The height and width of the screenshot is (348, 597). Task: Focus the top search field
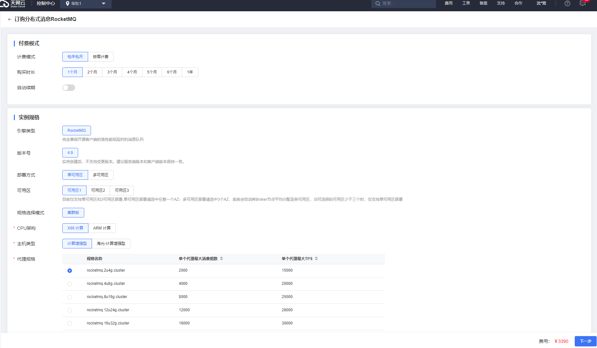(x=404, y=4)
